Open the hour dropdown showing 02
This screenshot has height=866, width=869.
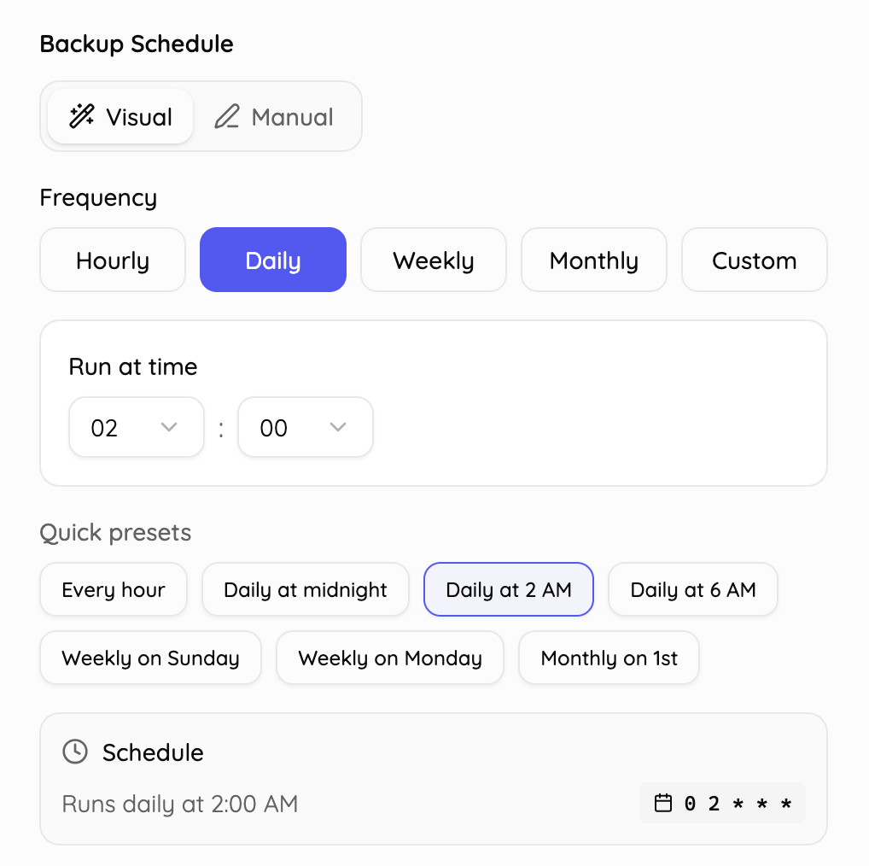pyautogui.click(x=136, y=427)
